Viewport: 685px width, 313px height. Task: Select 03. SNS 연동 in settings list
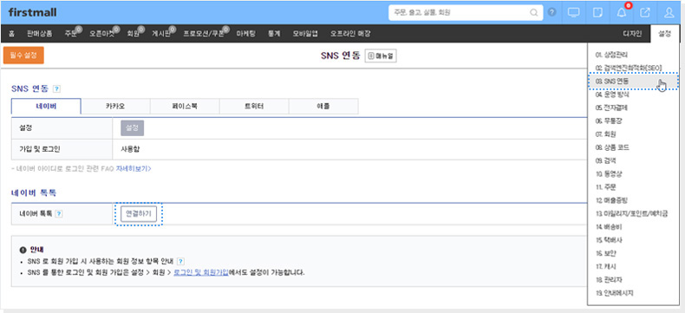coord(633,82)
